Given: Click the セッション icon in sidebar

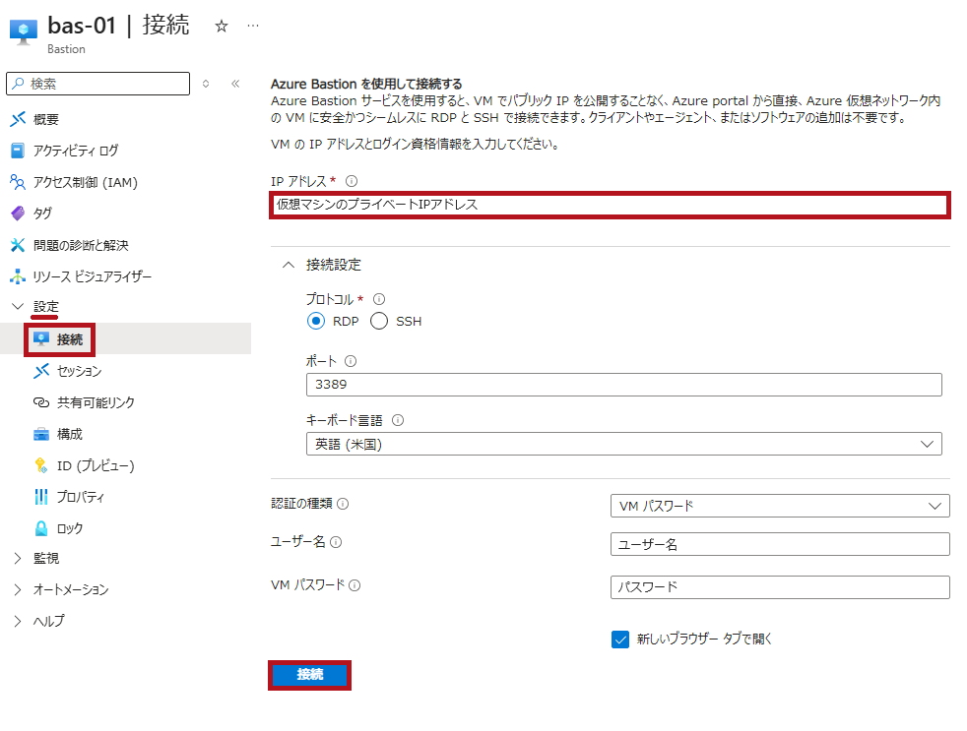Looking at the screenshot, I should 41,371.
